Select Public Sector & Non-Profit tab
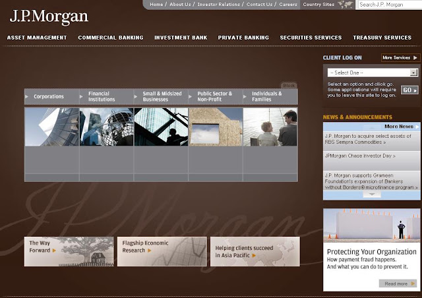Viewport: 422px width, 298px height. coord(216,97)
